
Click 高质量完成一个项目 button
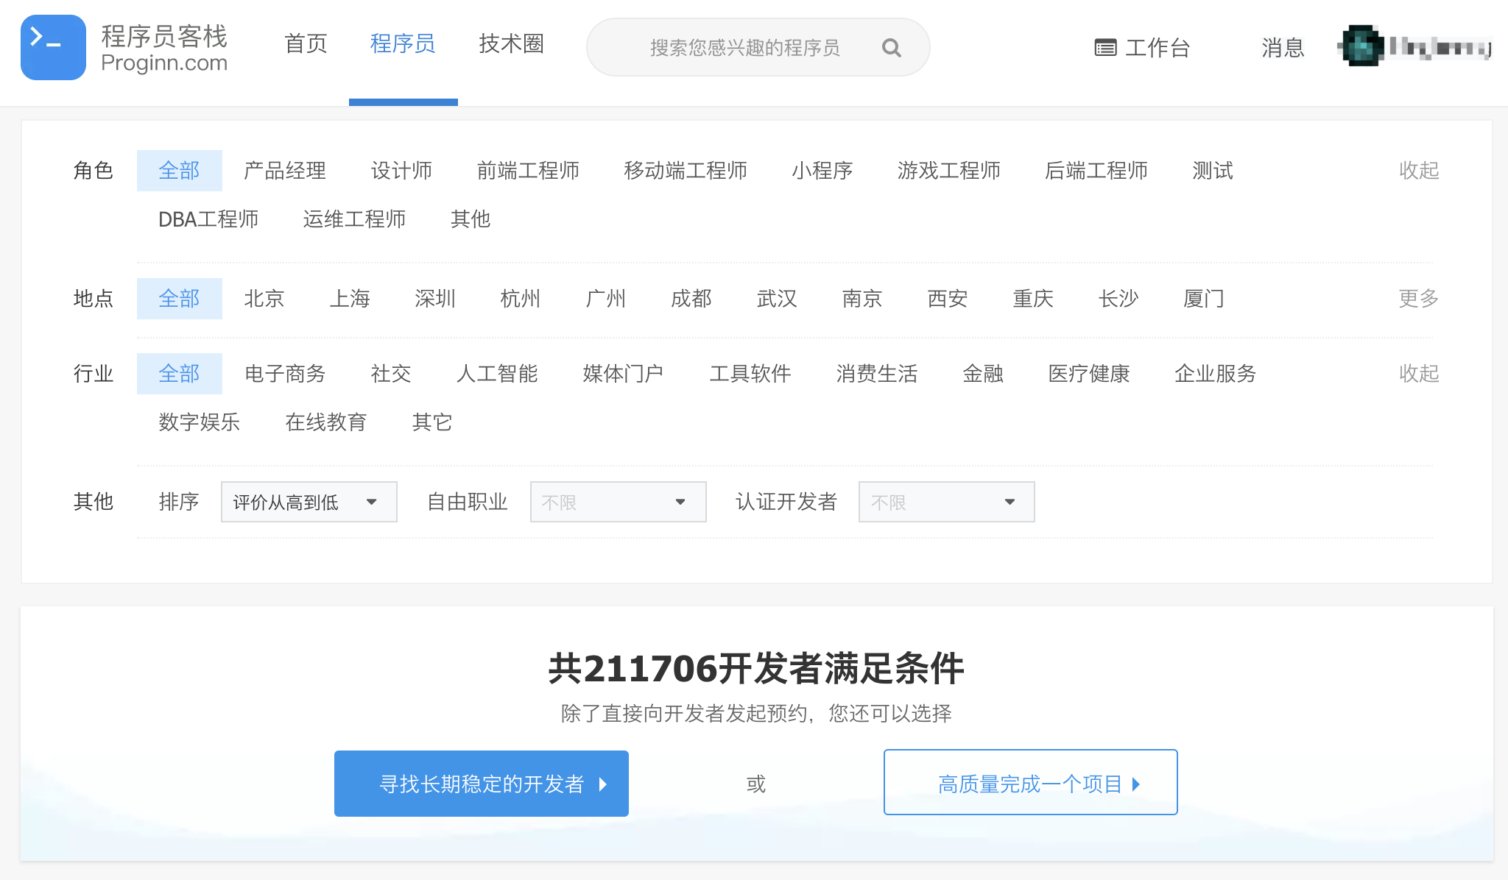(x=1030, y=783)
